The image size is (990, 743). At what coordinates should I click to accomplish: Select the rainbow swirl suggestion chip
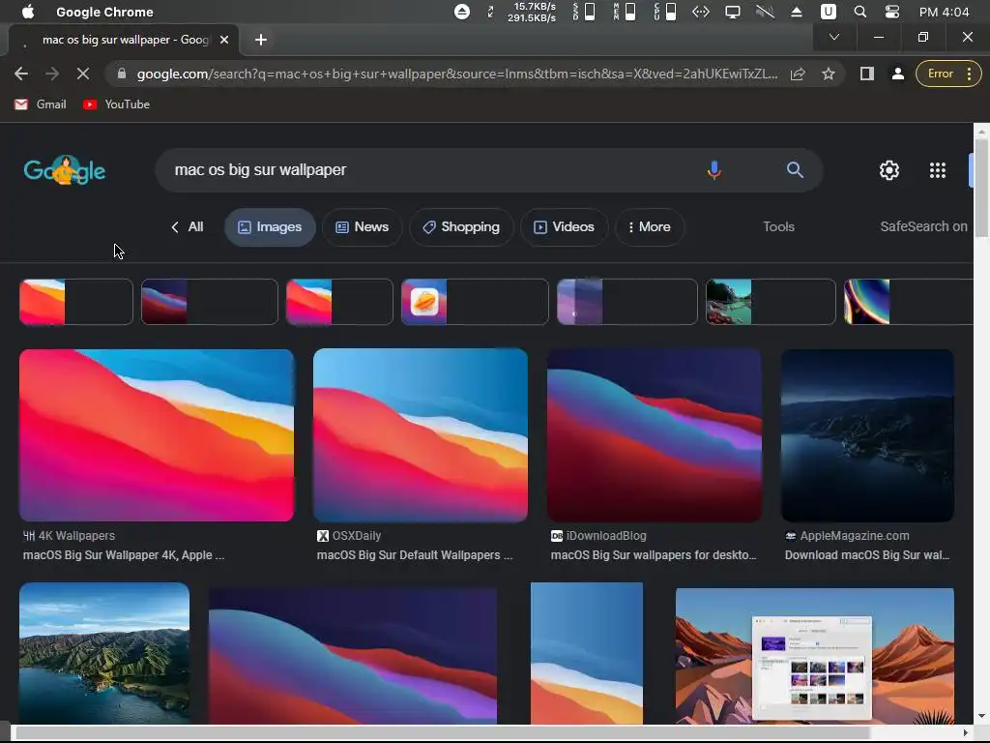click(909, 302)
